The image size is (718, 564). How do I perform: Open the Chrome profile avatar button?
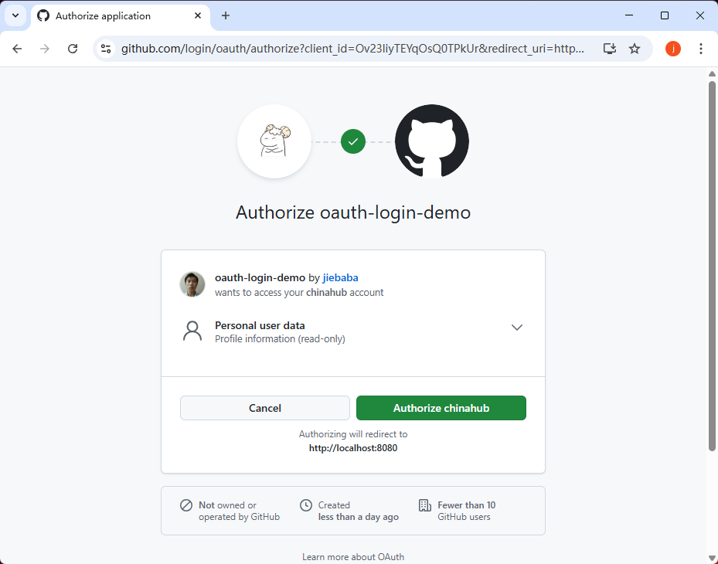click(x=673, y=49)
